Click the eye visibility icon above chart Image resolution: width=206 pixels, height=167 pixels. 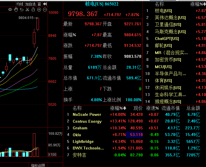point(10,9)
